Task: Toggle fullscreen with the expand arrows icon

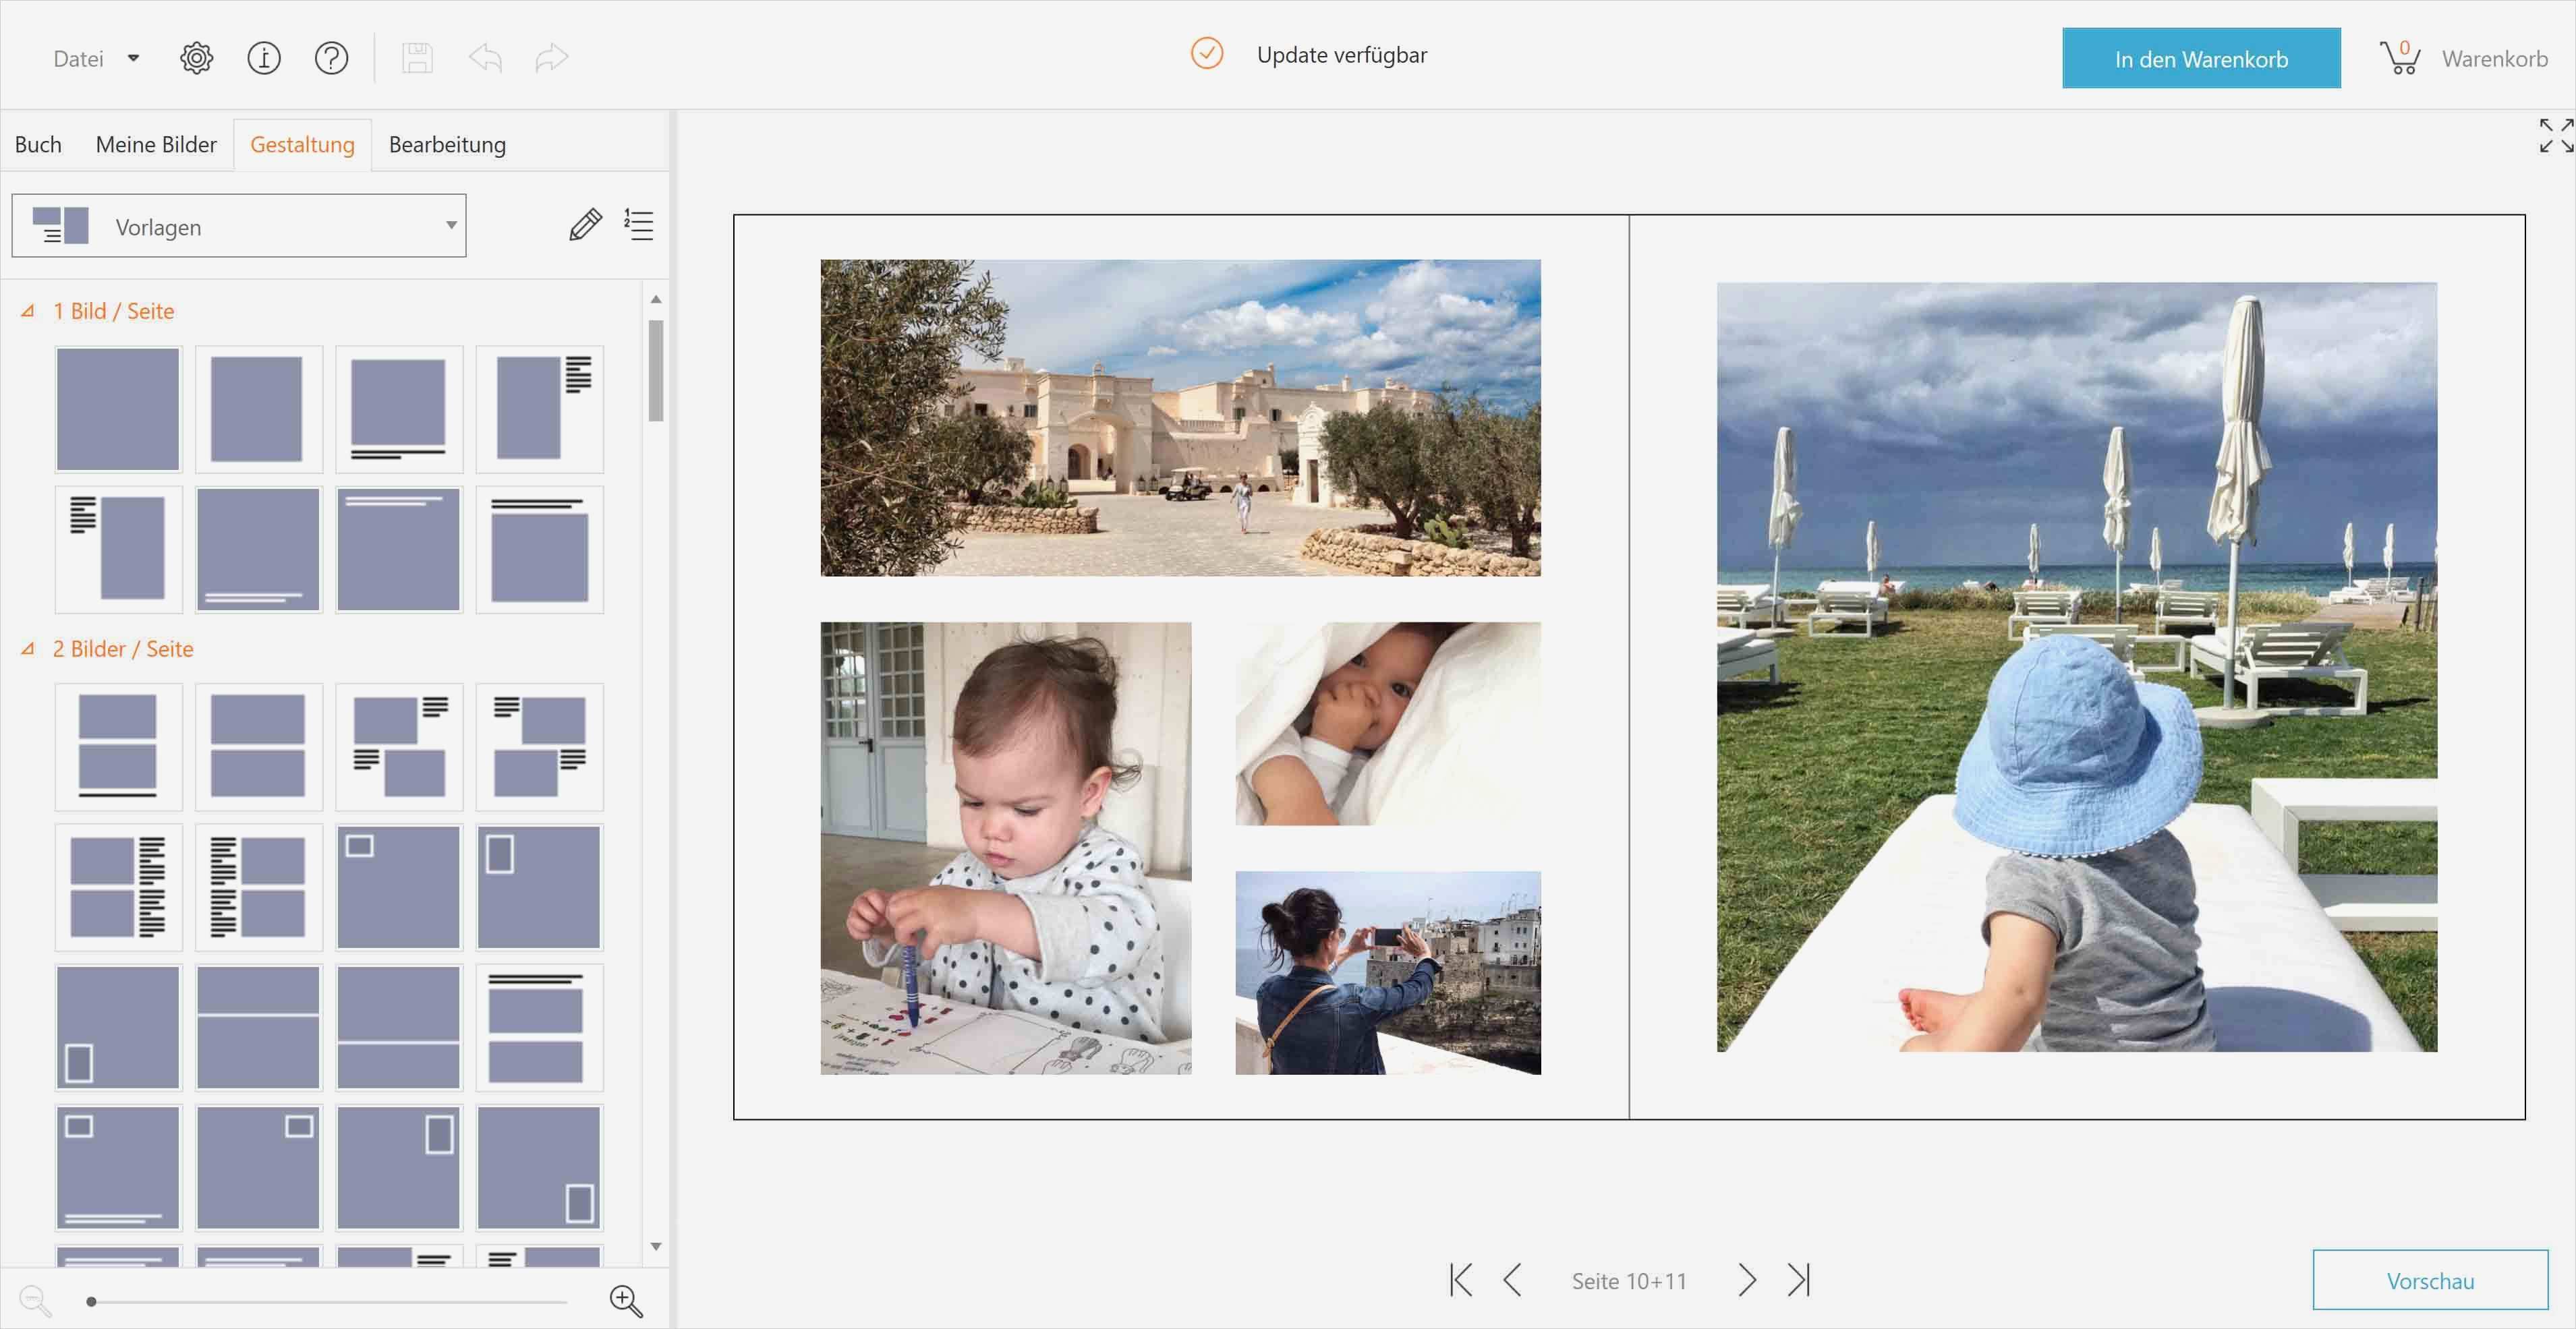Action: pyautogui.click(x=2555, y=136)
